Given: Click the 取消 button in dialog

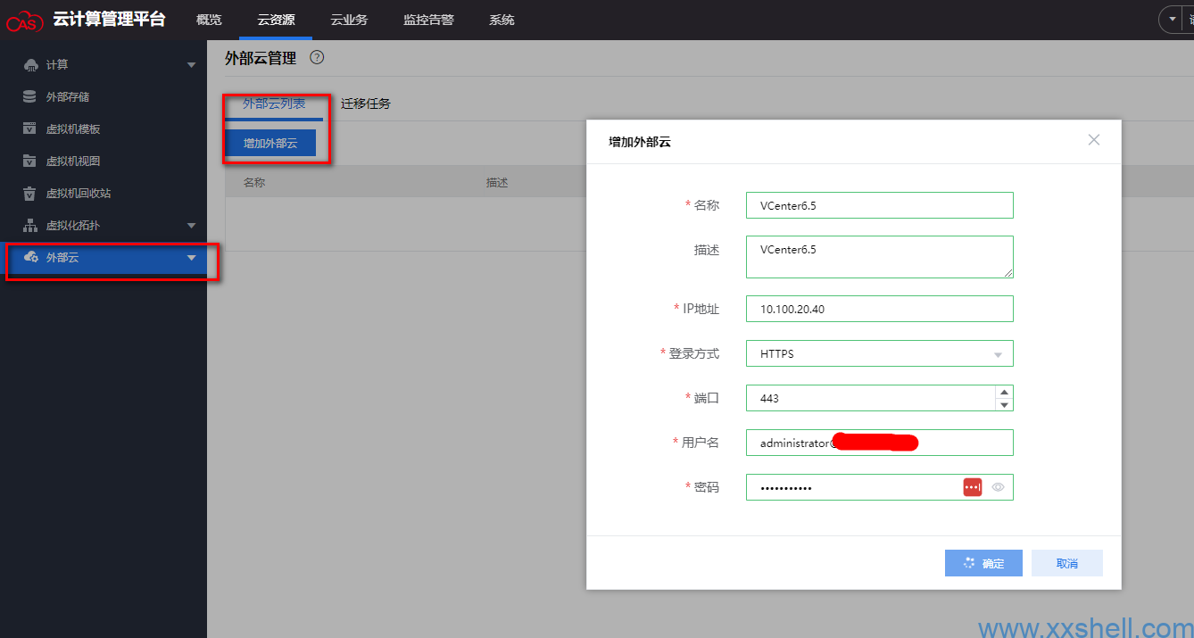Looking at the screenshot, I should [1066, 563].
